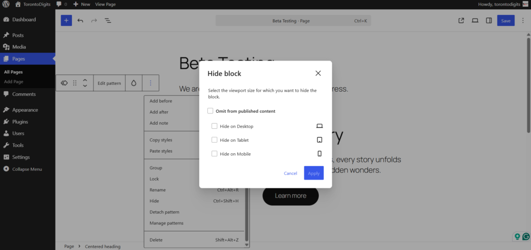Select Detach pattern from the block menu

coord(164,212)
